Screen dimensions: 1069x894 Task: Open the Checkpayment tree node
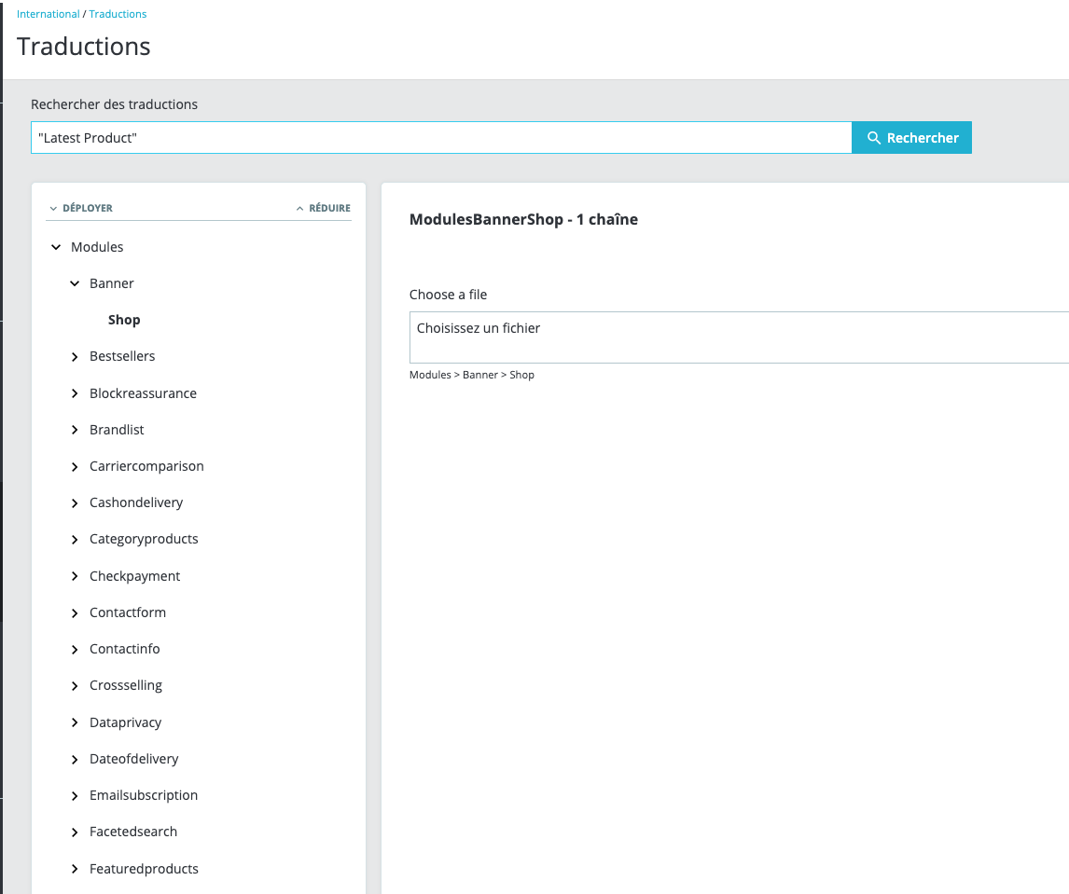point(134,576)
